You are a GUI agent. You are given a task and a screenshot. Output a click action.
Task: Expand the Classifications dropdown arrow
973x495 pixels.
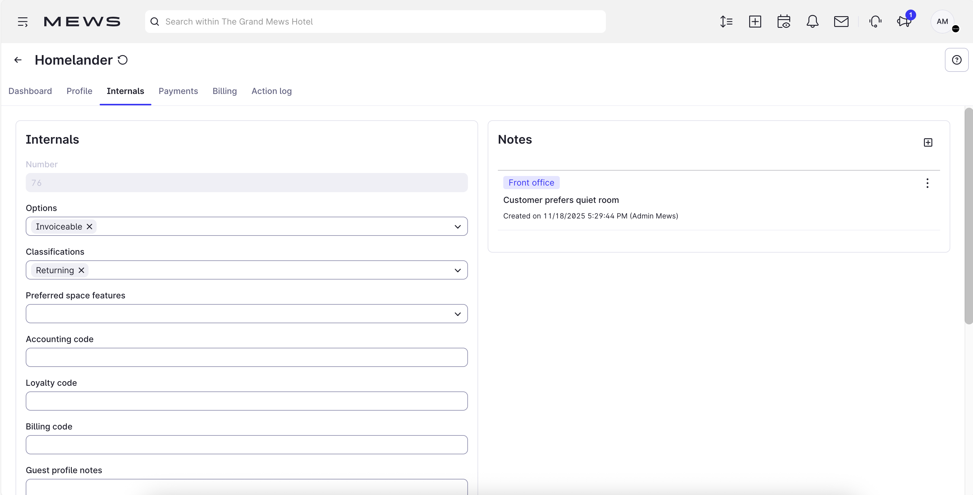[x=457, y=271]
